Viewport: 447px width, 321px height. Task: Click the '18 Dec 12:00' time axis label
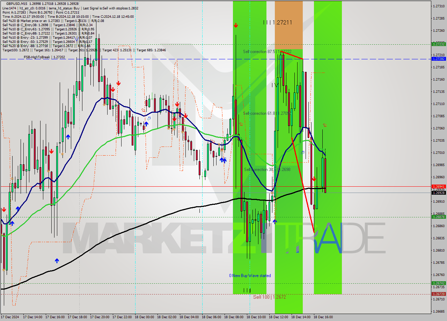[x=279, y=318]
